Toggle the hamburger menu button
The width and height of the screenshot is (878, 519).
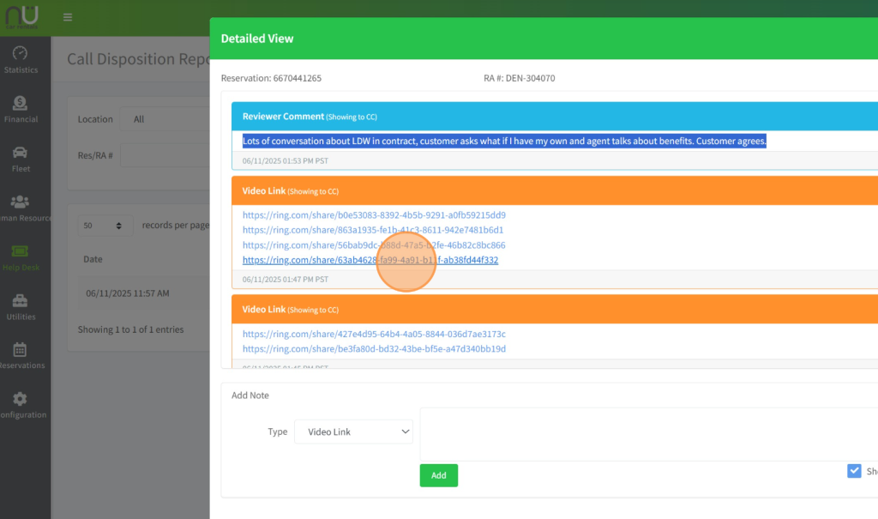(x=68, y=17)
